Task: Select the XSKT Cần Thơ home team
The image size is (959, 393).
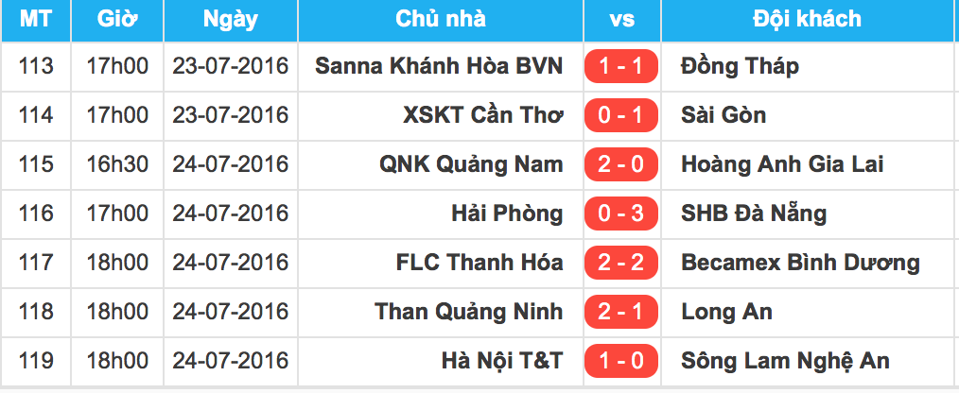Action: pos(482,115)
